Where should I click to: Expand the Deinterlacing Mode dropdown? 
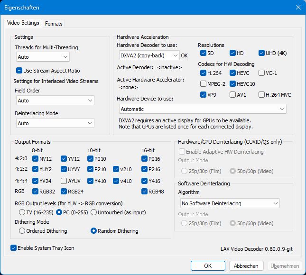55,123
